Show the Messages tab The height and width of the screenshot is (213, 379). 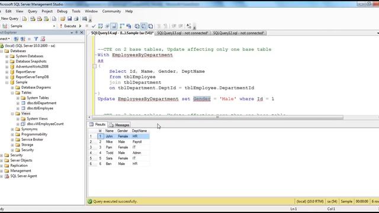point(120,125)
